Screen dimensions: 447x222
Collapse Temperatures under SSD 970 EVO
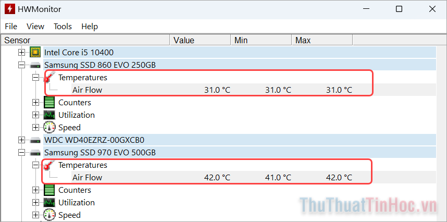[35, 165]
